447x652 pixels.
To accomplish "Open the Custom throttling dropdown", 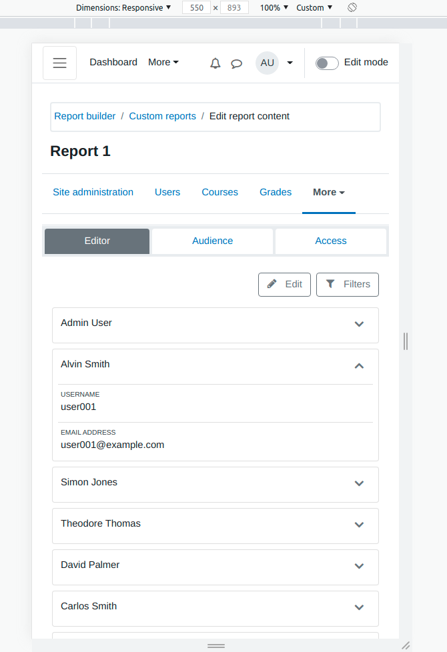I will [x=314, y=7].
